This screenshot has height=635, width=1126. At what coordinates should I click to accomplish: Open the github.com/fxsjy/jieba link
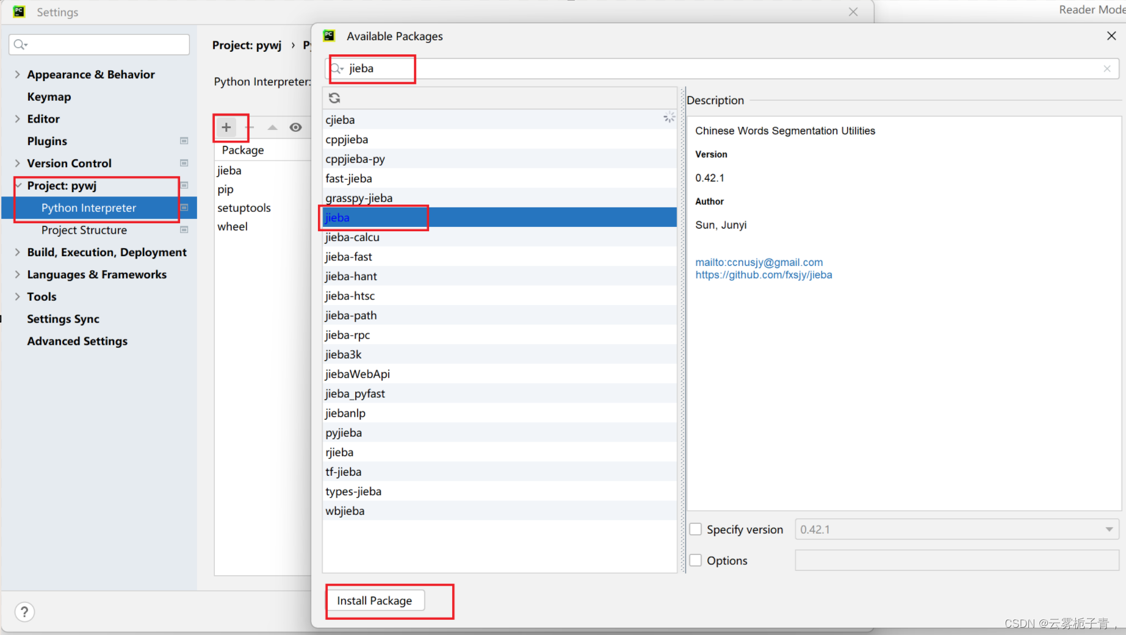point(763,274)
